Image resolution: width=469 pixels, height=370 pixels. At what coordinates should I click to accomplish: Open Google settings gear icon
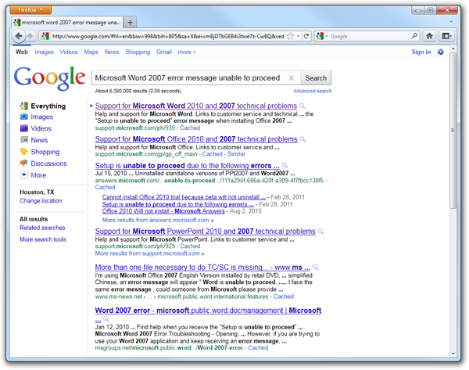coord(441,52)
